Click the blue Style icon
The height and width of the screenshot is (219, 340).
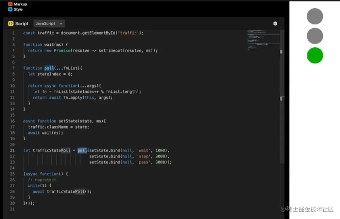(10, 9)
